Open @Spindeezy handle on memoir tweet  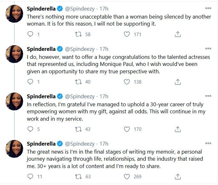[x=80, y=144]
